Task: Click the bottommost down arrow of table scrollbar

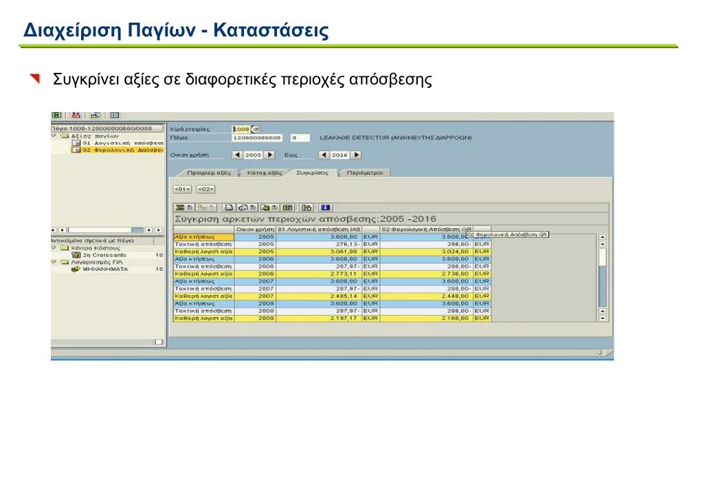Action: [x=603, y=318]
